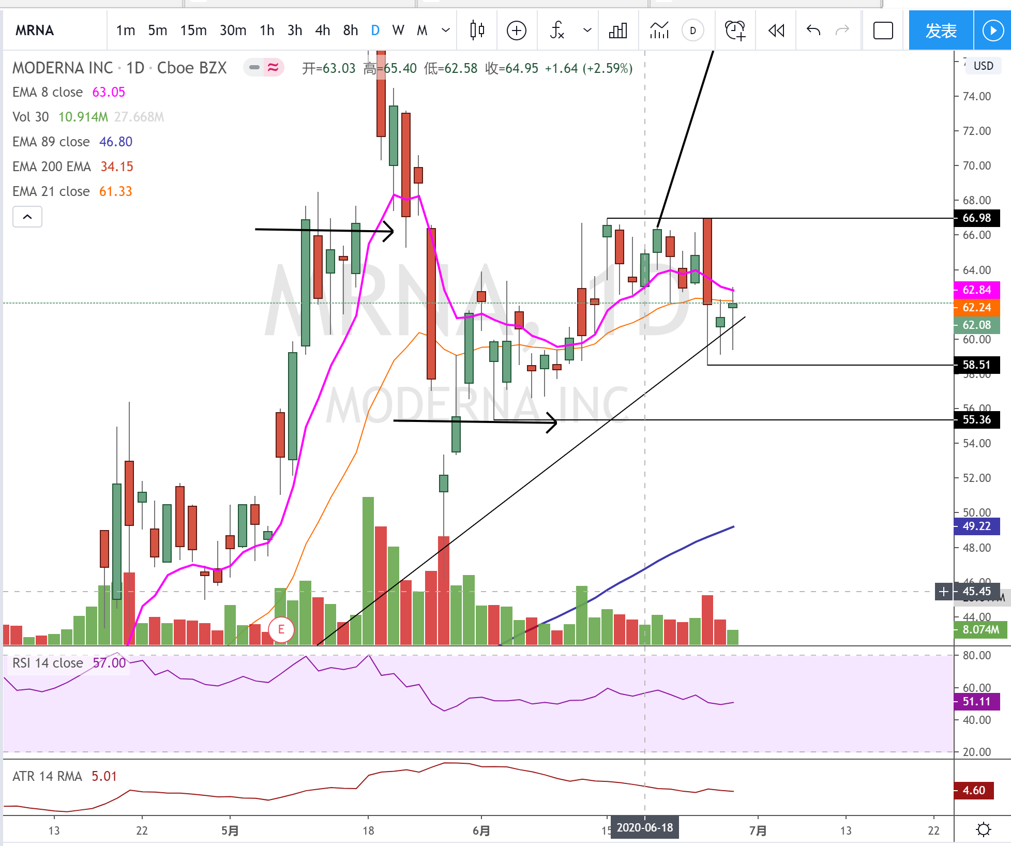Click the orange 62.24 EMA price tag
The height and width of the screenshot is (846, 1011).
[976, 307]
